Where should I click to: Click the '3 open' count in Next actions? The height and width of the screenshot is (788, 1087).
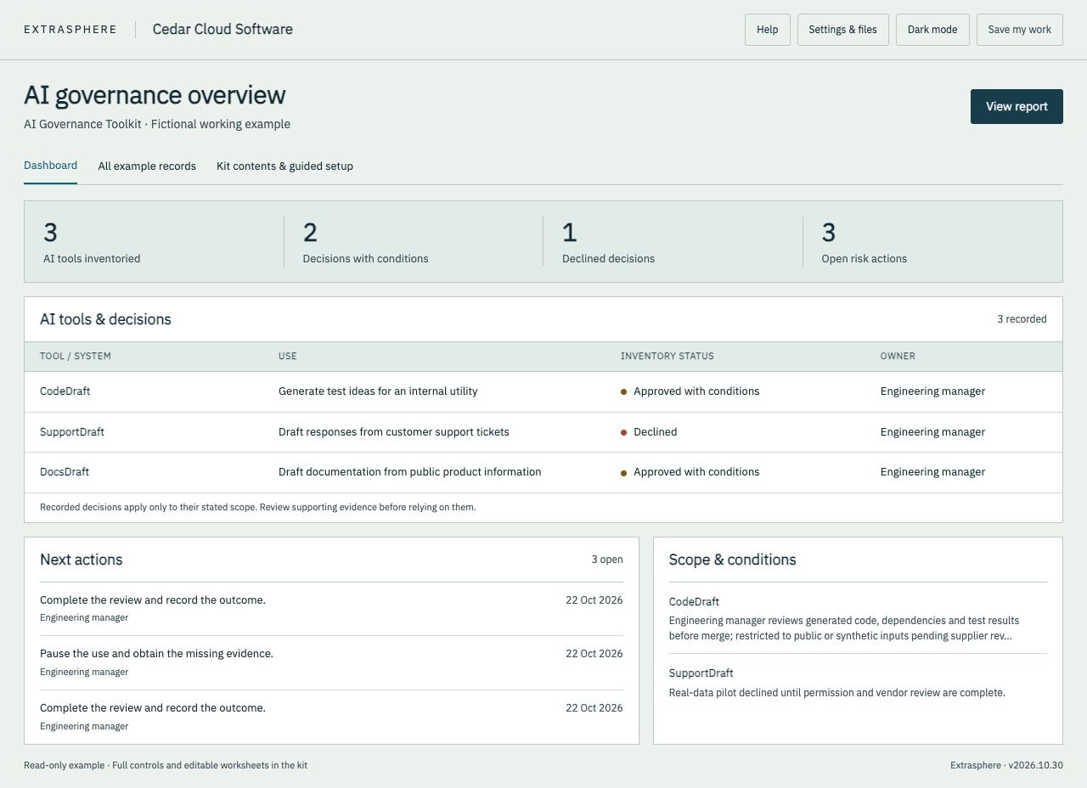(607, 560)
